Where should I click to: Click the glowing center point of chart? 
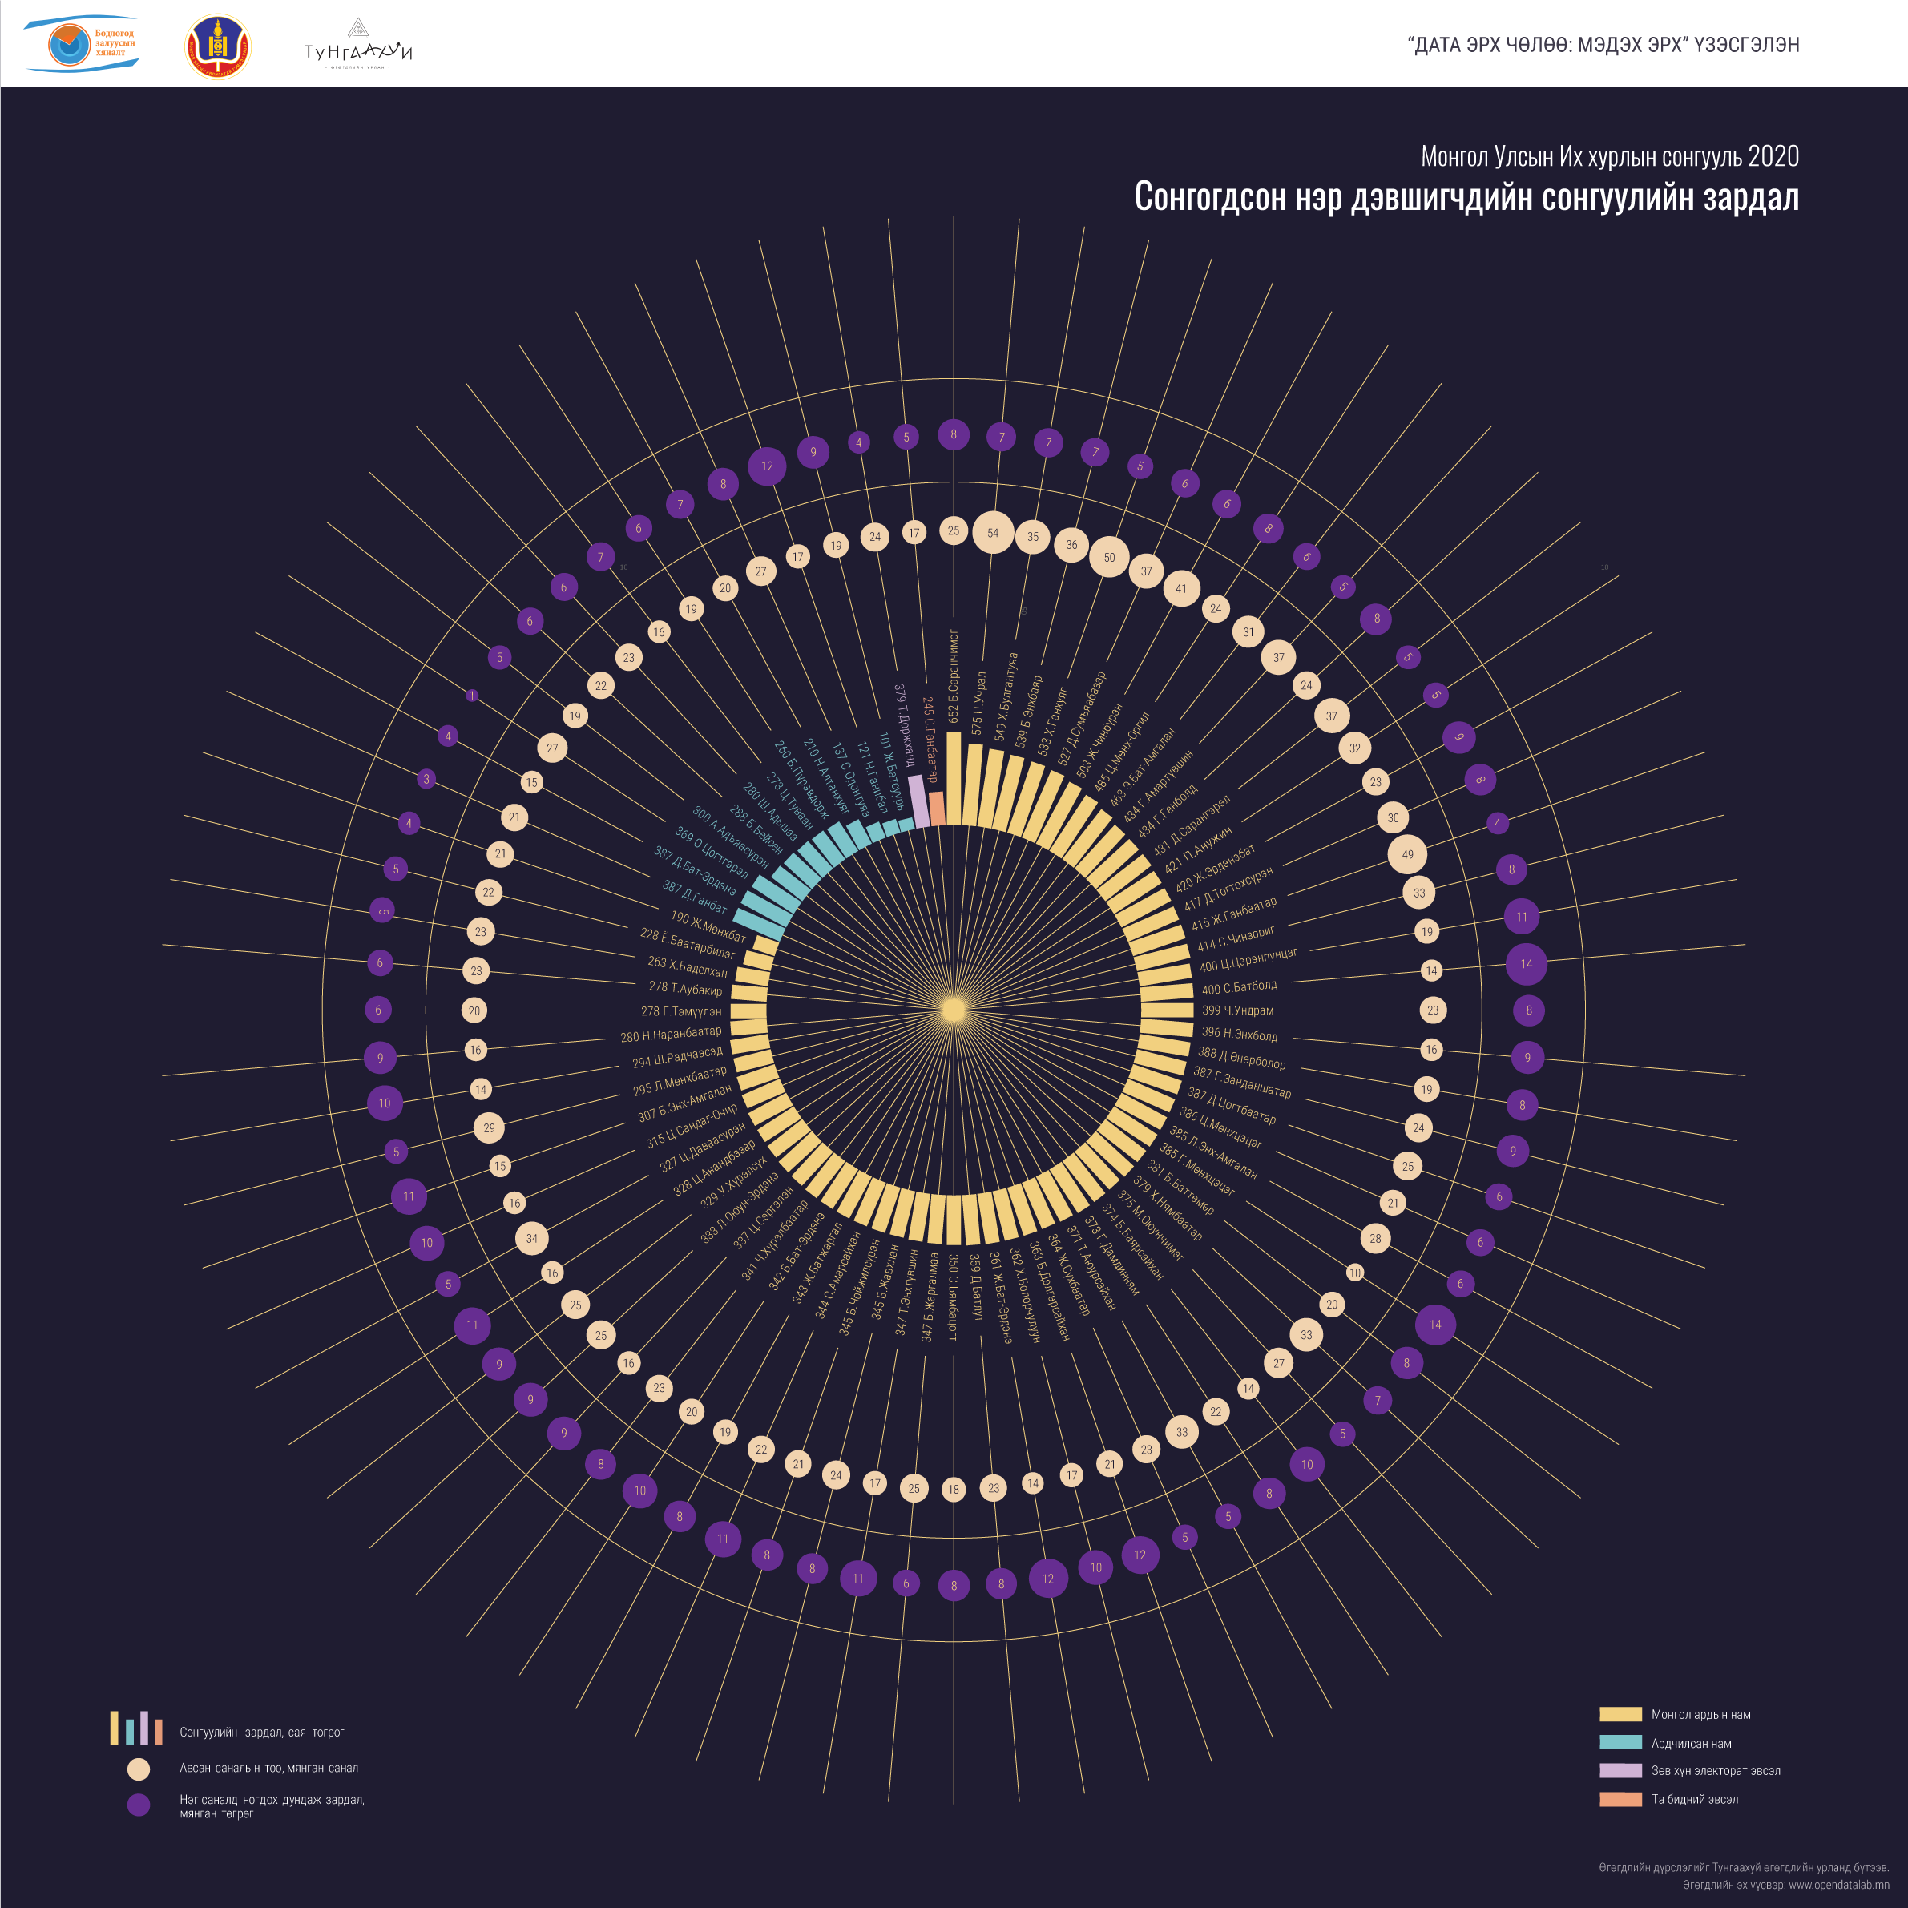(954, 1010)
